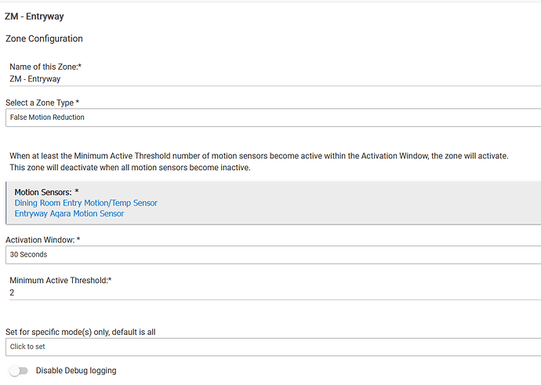Image resolution: width=541 pixels, height=385 pixels.
Task: Select Dining Room Entry Motion/Temp Sensor link
Action: 86,203
